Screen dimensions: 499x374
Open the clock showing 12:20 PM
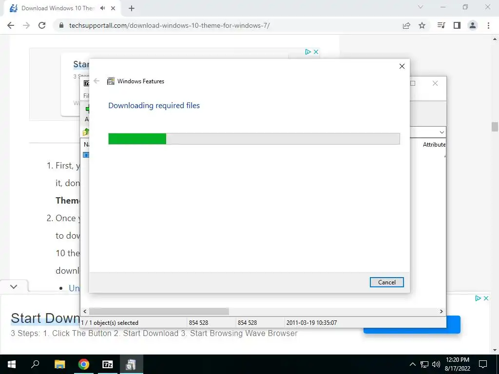coord(457,364)
